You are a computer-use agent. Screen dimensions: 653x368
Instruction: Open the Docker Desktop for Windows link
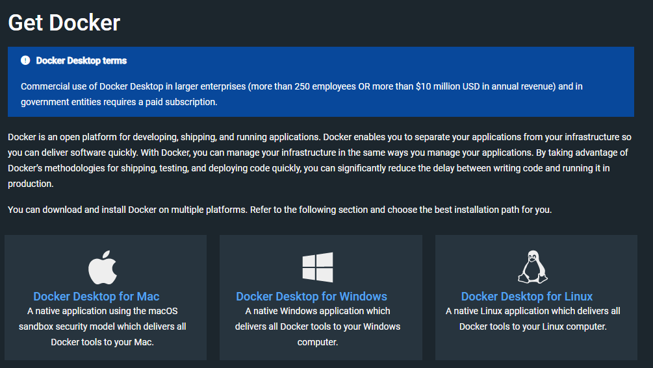(x=311, y=297)
